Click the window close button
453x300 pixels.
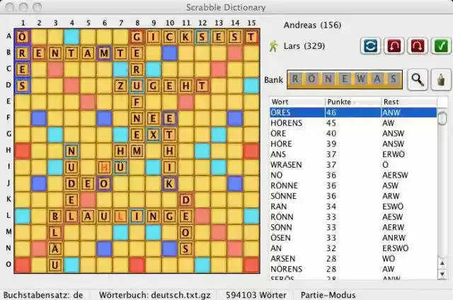pyautogui.click(x=10, y=7)
